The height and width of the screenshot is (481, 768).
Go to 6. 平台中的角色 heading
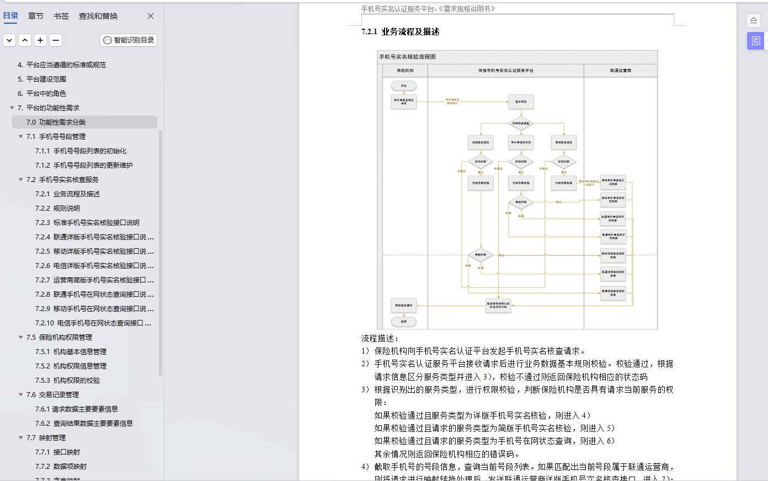click(42, 93)
